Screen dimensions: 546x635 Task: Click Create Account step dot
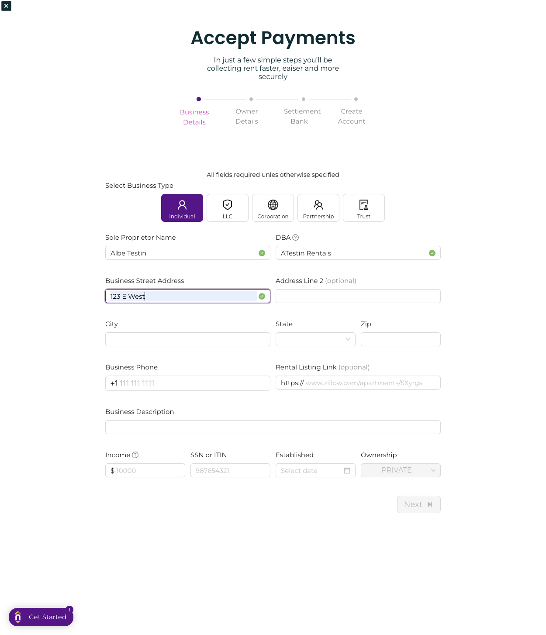tap(356, 99)
